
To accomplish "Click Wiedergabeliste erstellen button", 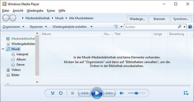I will pos(70,27).
